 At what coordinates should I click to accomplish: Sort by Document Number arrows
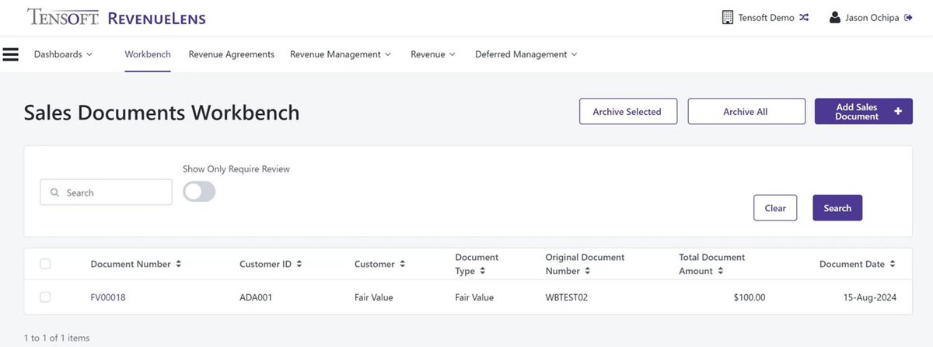click(178, 264)
